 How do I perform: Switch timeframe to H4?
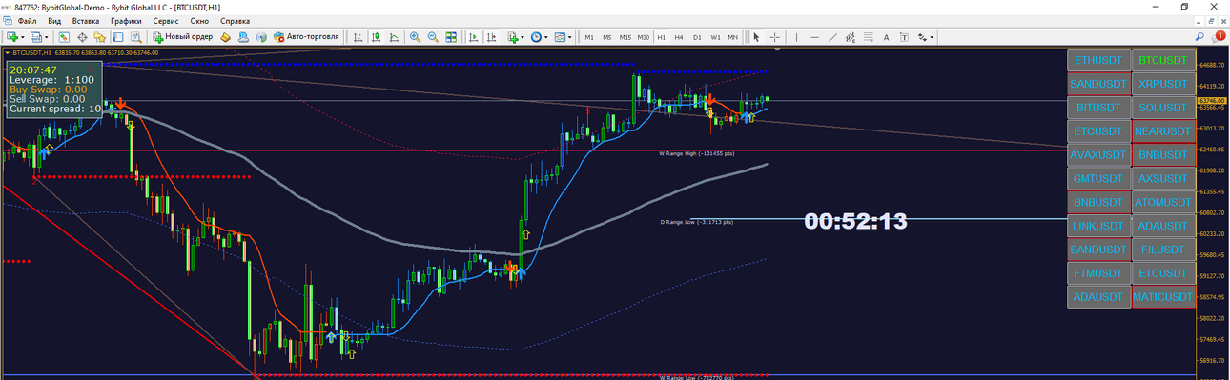679,37
